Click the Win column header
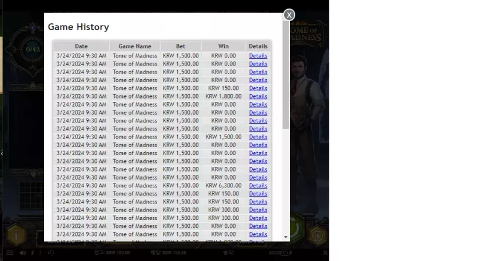The image size is (486, 261). click(223, 46)
